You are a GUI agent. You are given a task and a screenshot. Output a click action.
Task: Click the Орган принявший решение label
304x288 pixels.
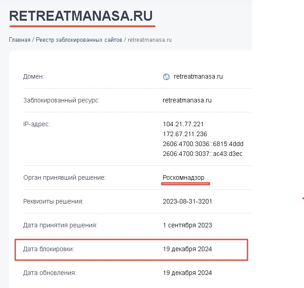[x=64, y=178]
